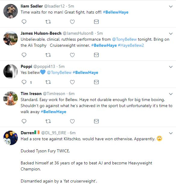
Task: Retweet Poppi's Yes bellew tweet
Action: tap(48, 82)
